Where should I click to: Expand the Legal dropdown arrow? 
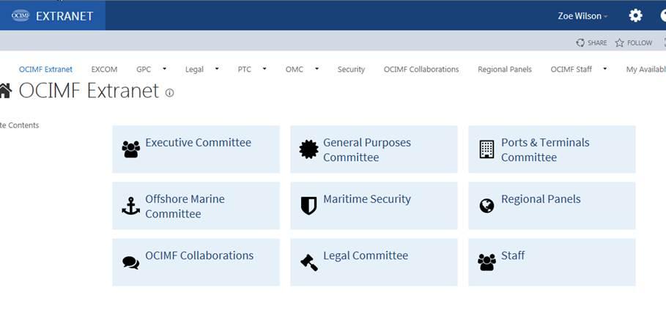(x=217, y=69)
